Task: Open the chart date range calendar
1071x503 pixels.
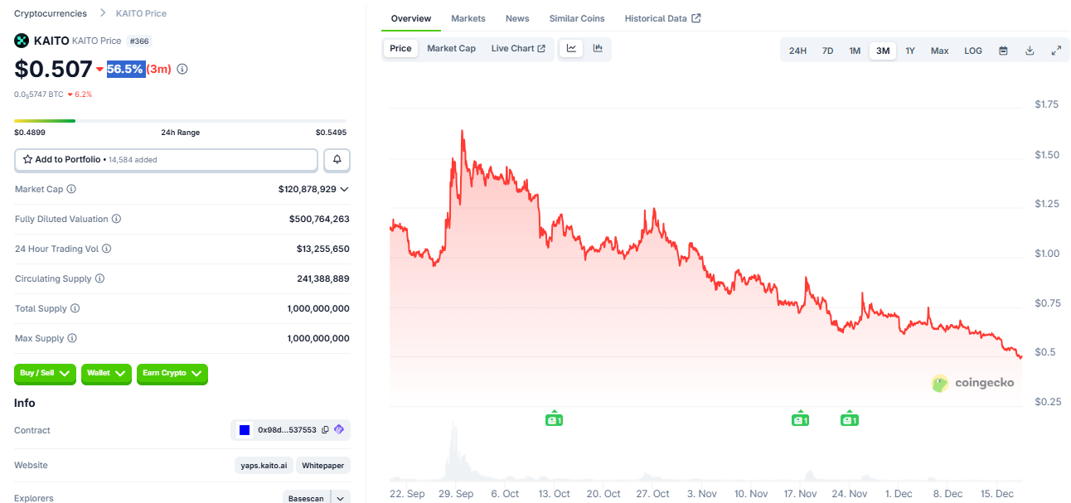Action: [x=1003, y=51]
